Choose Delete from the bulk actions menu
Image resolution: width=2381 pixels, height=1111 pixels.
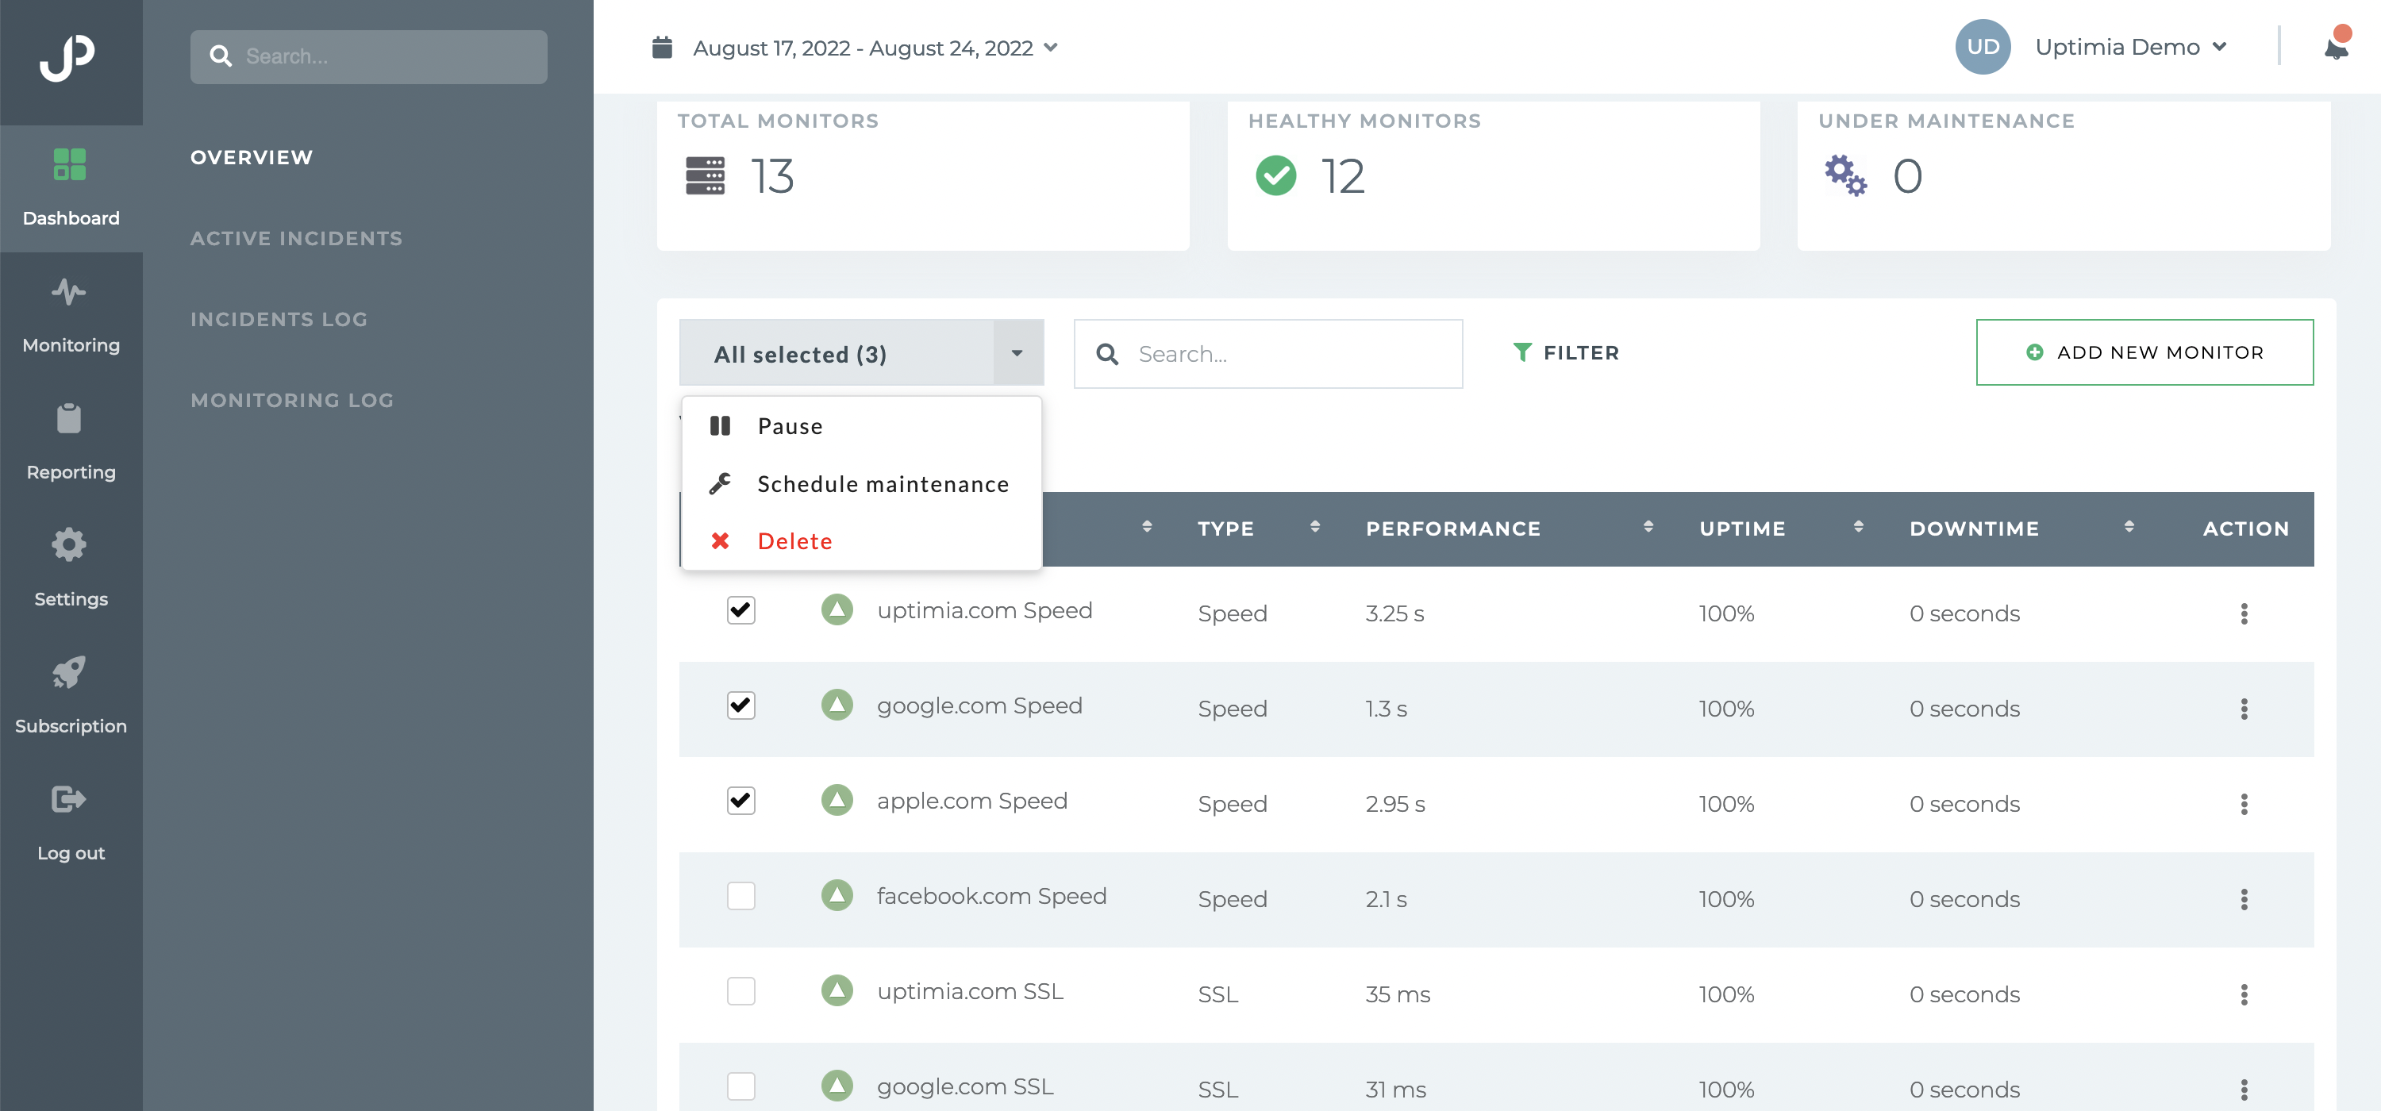[x=861, y=540]
